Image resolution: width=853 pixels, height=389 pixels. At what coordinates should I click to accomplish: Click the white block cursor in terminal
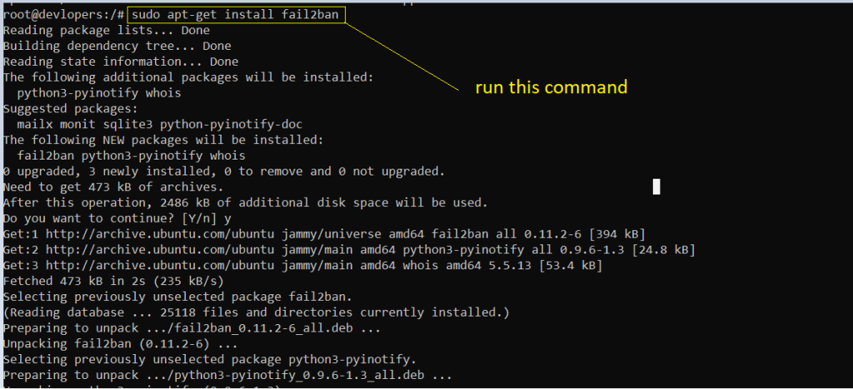point(656,186)
